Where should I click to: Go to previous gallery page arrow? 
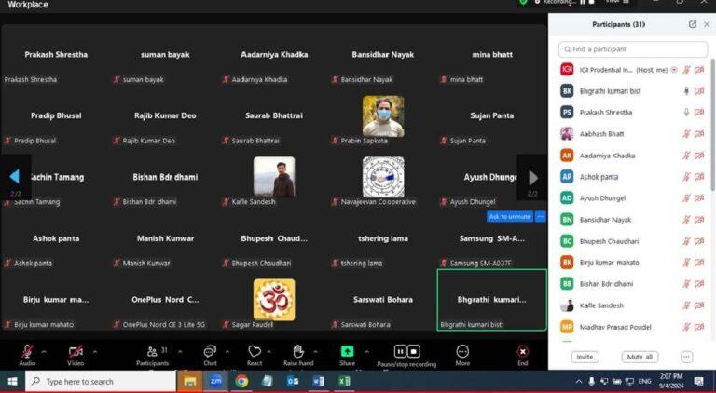(15, 177)
